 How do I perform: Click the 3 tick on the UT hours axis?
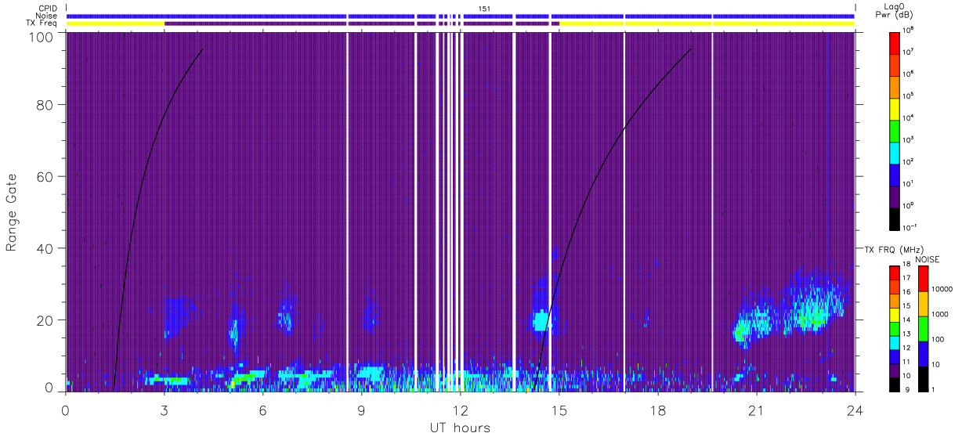pyautogui.click(x=165, y=410)
